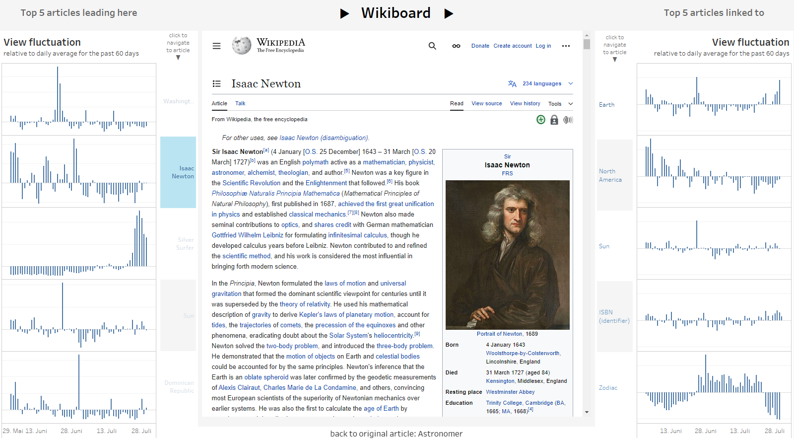Click the Wikipedia frame scrollbar thumb
Image resolution: width=794 pixels, height=439 pixels.
pyautogui.click(x=587, y=44)
